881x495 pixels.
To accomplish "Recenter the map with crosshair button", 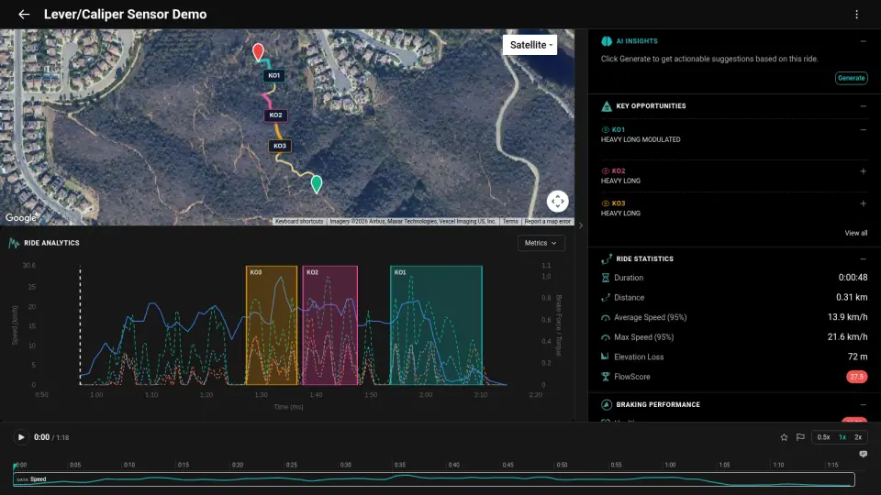I will (x=557, y=201).
